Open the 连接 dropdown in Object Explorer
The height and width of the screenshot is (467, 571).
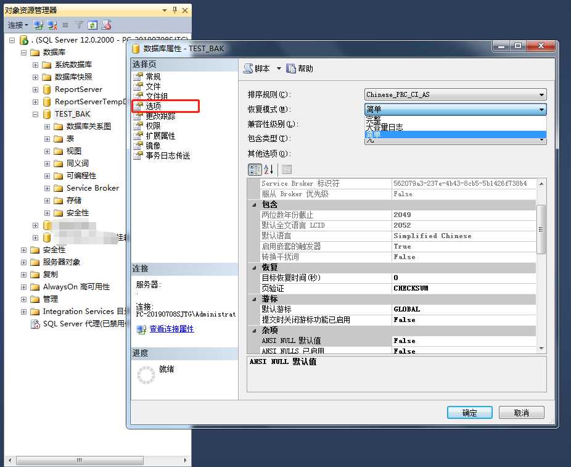click(18, 25)
